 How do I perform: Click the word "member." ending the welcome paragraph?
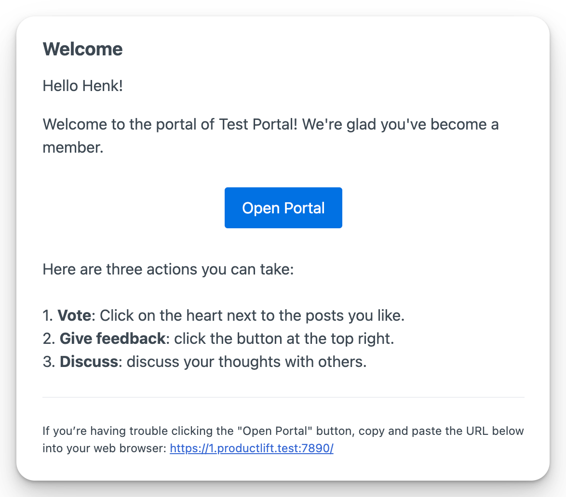(x=73, y=147)
